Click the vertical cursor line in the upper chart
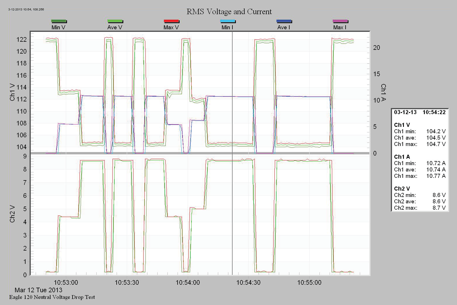The image size is (457, 305). coord(232,92)
